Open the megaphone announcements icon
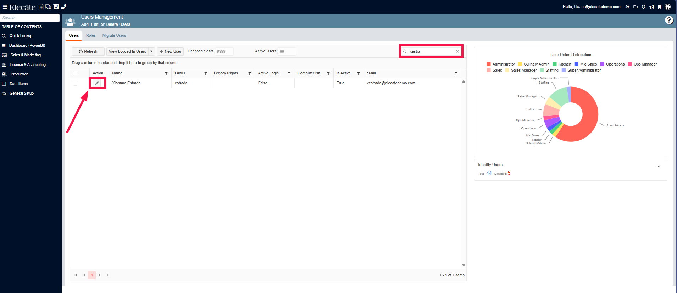This screenshot has width=677, height=293. pos(651,7)
